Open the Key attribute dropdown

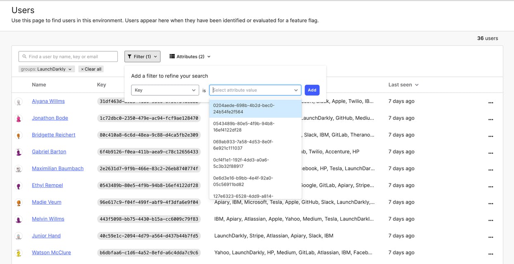click(x=165, y=90)
